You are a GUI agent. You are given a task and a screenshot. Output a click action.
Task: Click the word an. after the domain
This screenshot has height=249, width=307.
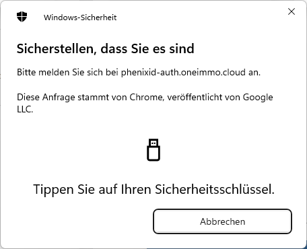(x=254, y=73)
